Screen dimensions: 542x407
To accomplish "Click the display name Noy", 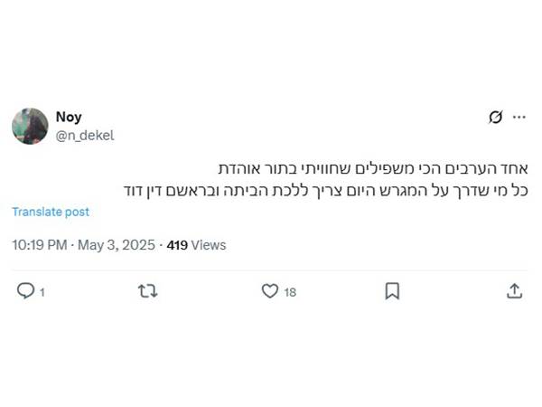I will 69,118.
